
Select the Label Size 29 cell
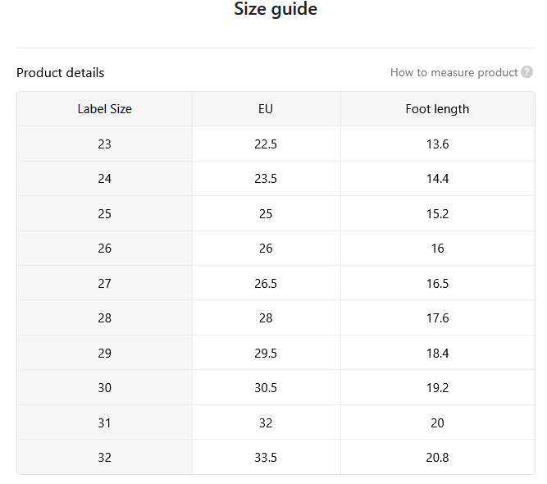(105, 353)
